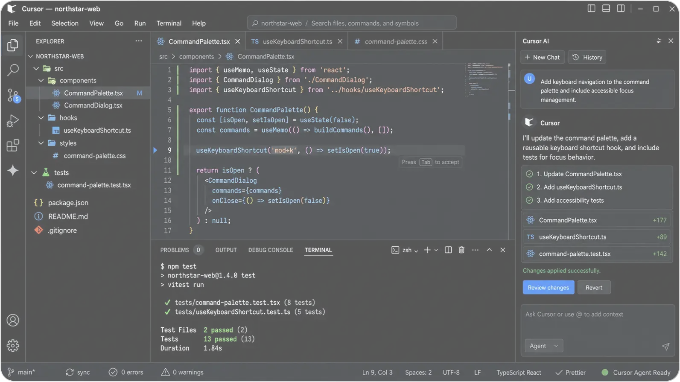Start a New Chat

tap(542, 57)
